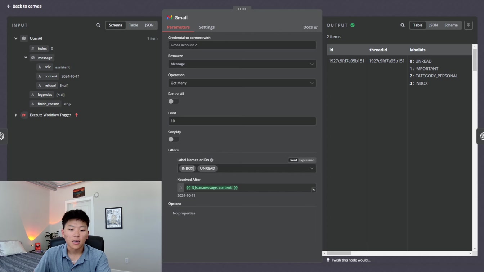Go back to canvas
Image resolution: width=484 pixels, height=272 pixels.
(24, 6)
